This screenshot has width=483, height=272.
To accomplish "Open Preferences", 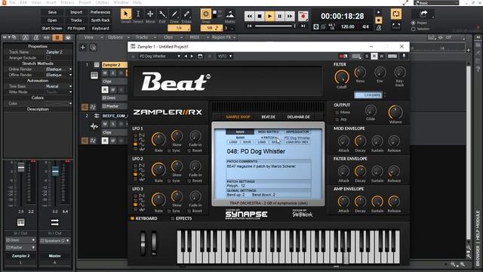I will (x=100, y=12).
